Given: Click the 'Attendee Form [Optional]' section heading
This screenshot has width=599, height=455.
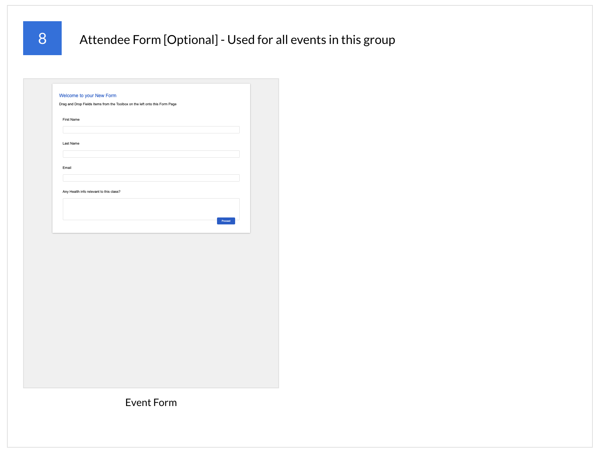Looking at the screenshot, I should point(149,40).
